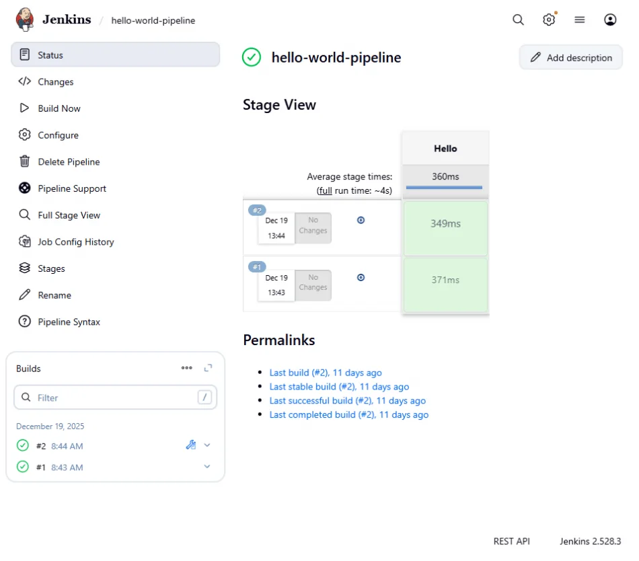Open the search magnifier in the header
Screen dimensions: 639x561
pos(518,20)
